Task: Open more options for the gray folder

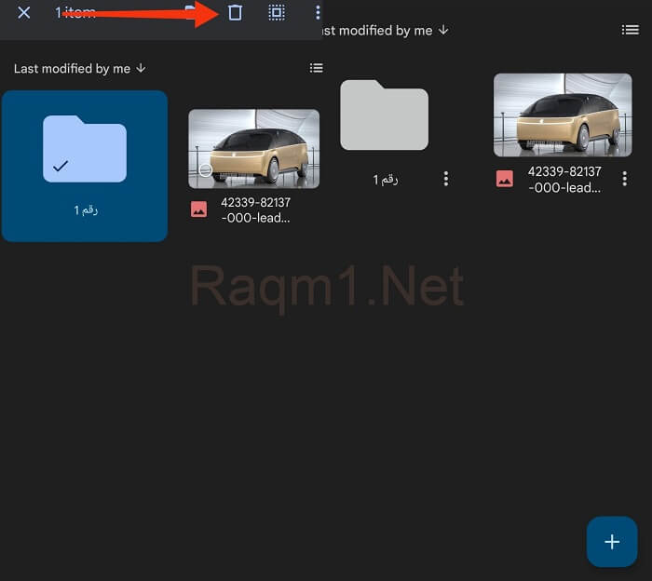Action: click(446, 179)
